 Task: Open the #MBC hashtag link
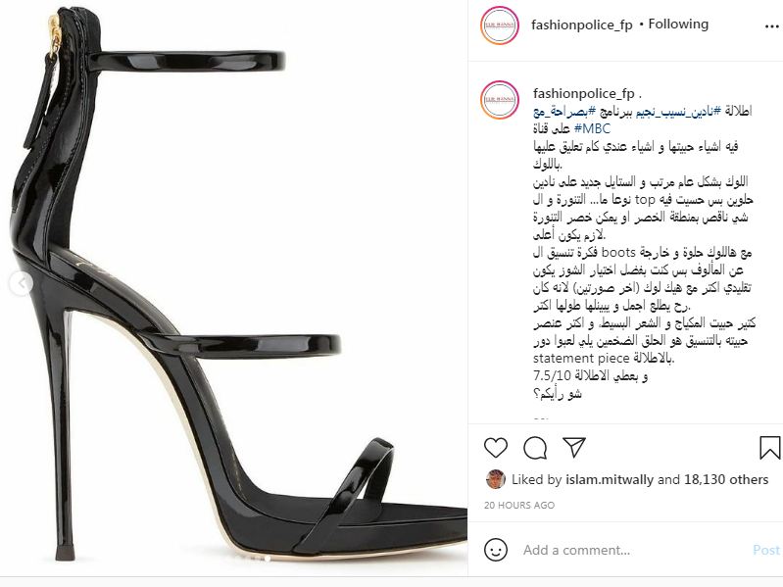pos(592,128)
